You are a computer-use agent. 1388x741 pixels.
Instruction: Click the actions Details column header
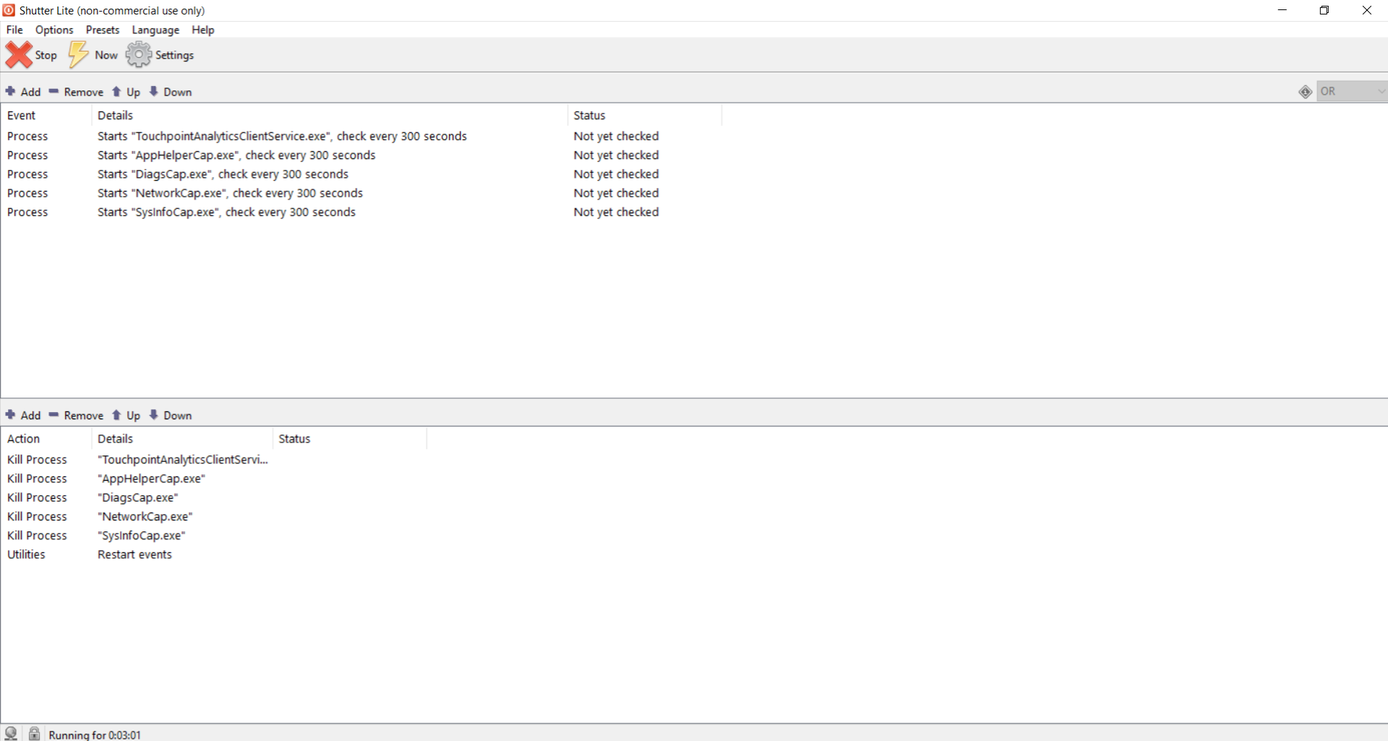tap(182, 439)
